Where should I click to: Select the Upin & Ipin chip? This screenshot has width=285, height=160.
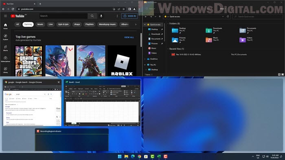click(x=63, y=24)
